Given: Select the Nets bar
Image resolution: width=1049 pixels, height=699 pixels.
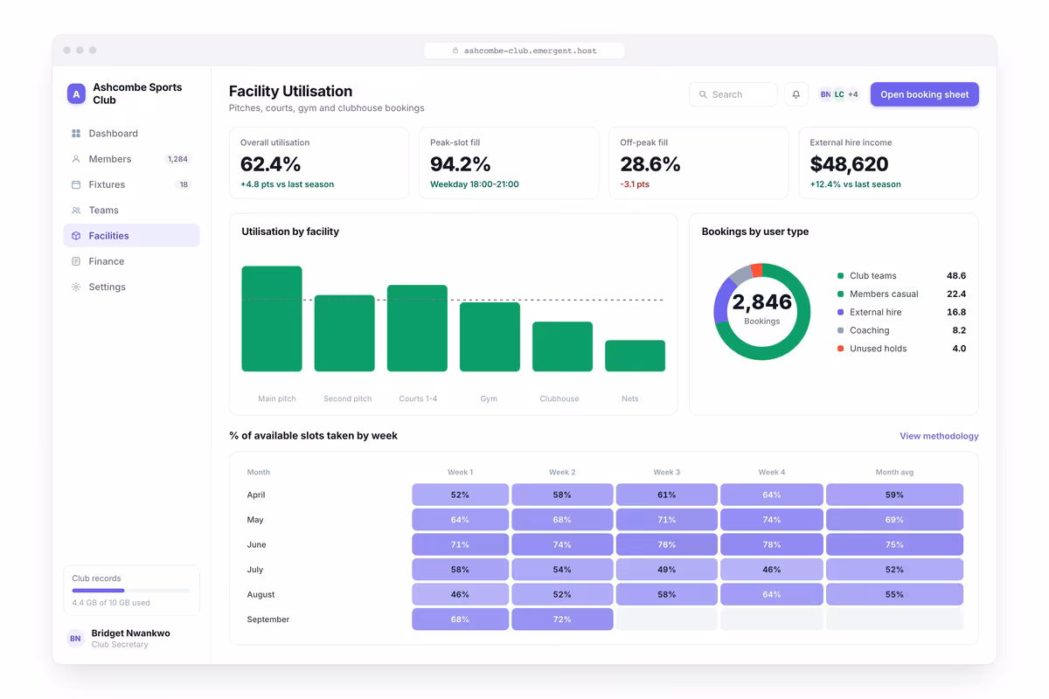Looking at the screenshot, I should pos(635,356).
